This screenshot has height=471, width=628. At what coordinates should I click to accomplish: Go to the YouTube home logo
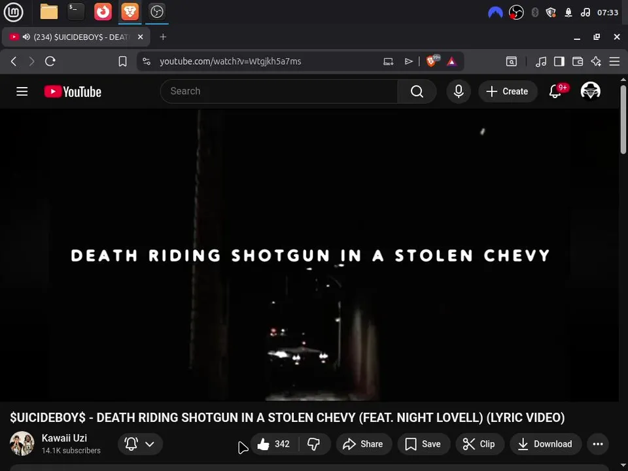click(x=73, y=92)
